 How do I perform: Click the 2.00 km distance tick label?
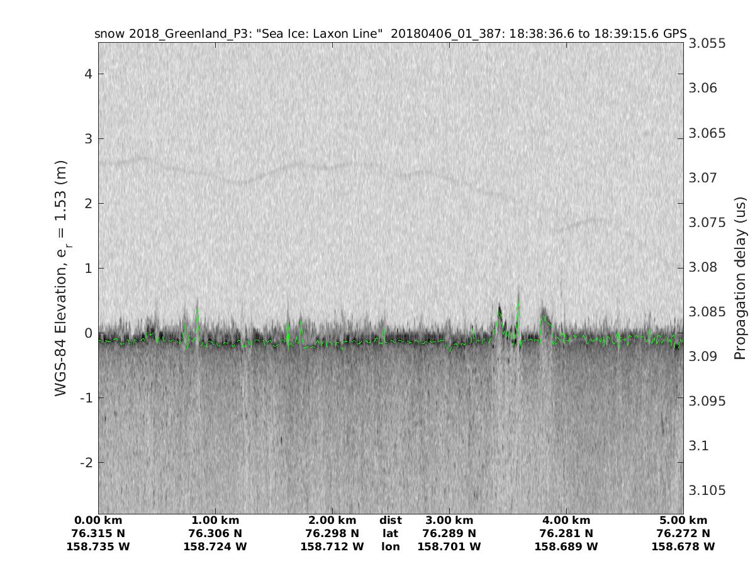click(x=332, y=520)
